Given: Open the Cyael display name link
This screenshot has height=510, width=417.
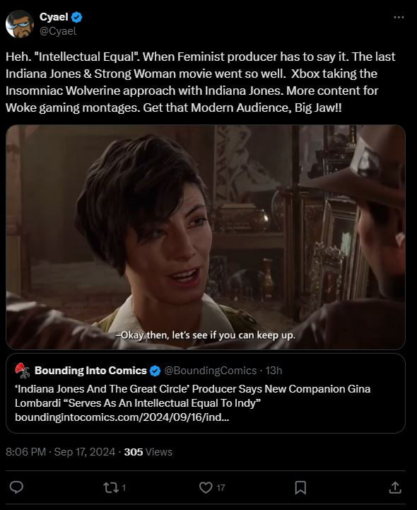Looking at the screenshot, I should [54, 16].
